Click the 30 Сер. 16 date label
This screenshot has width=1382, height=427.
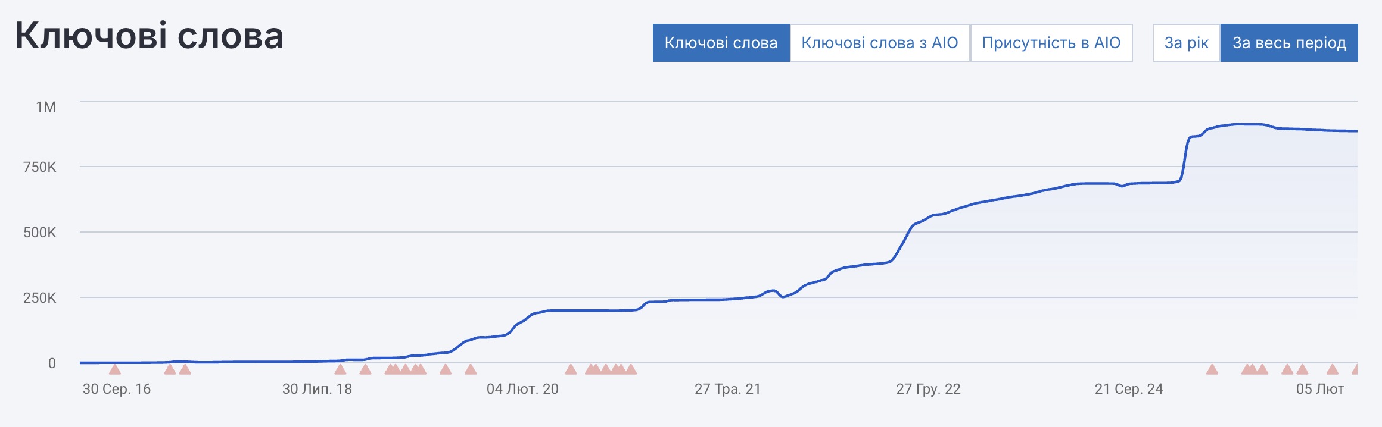[x=117, y=389]
